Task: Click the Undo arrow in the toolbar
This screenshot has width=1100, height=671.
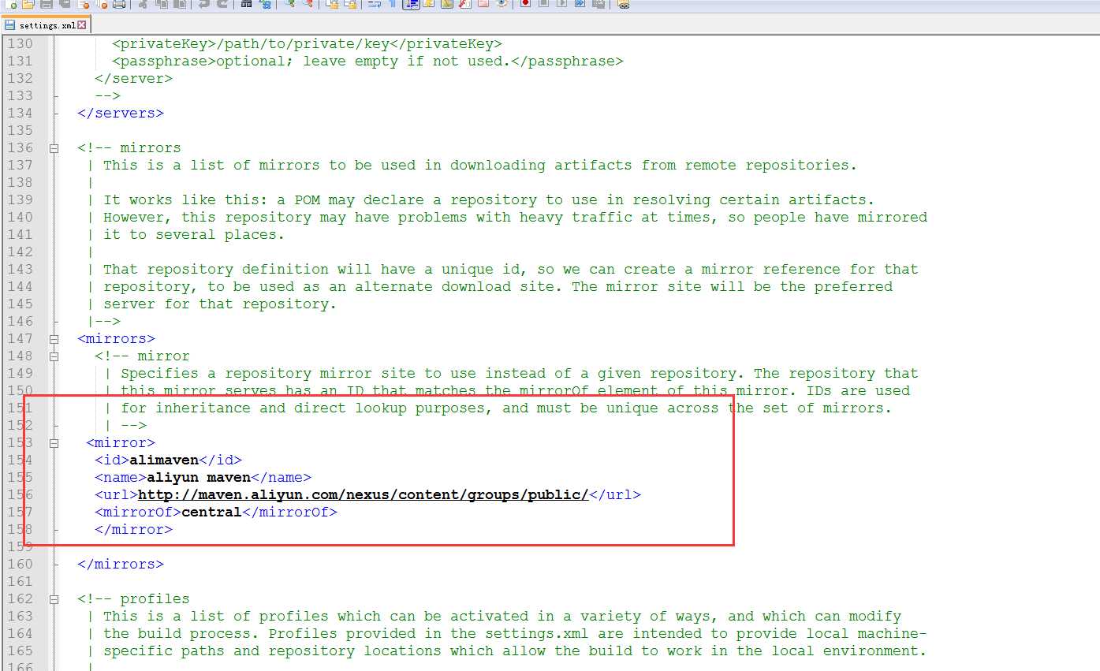Action: [204, 4]
